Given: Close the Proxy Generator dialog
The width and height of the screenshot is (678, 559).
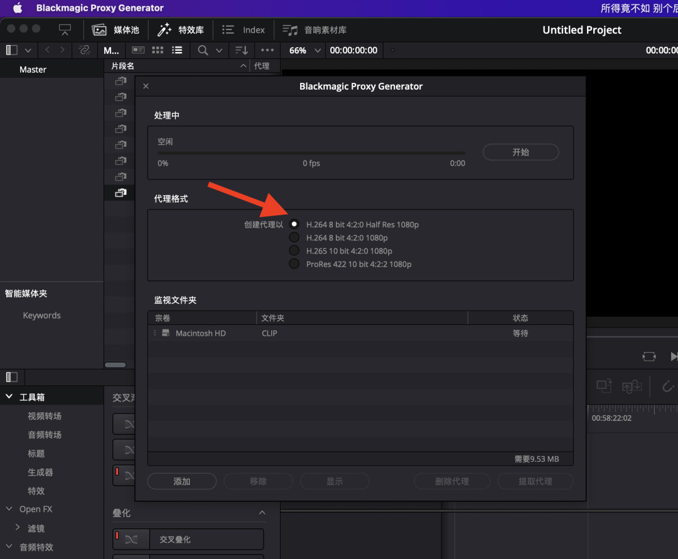Looking at the screenshot, I should point(146,86).
